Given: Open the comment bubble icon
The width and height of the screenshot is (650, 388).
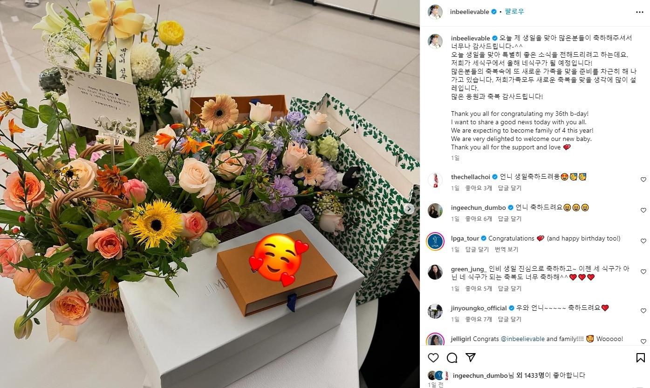Looking at the screenshot, I should [x=452, y=357].
